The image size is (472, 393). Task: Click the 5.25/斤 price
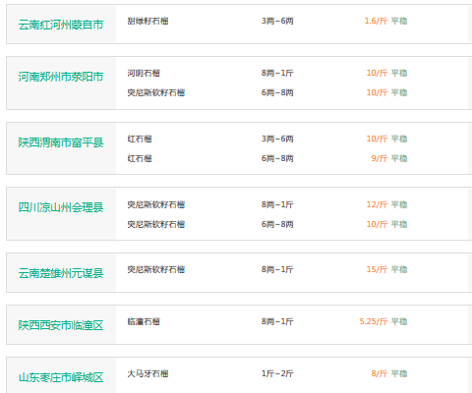point(374,321)
